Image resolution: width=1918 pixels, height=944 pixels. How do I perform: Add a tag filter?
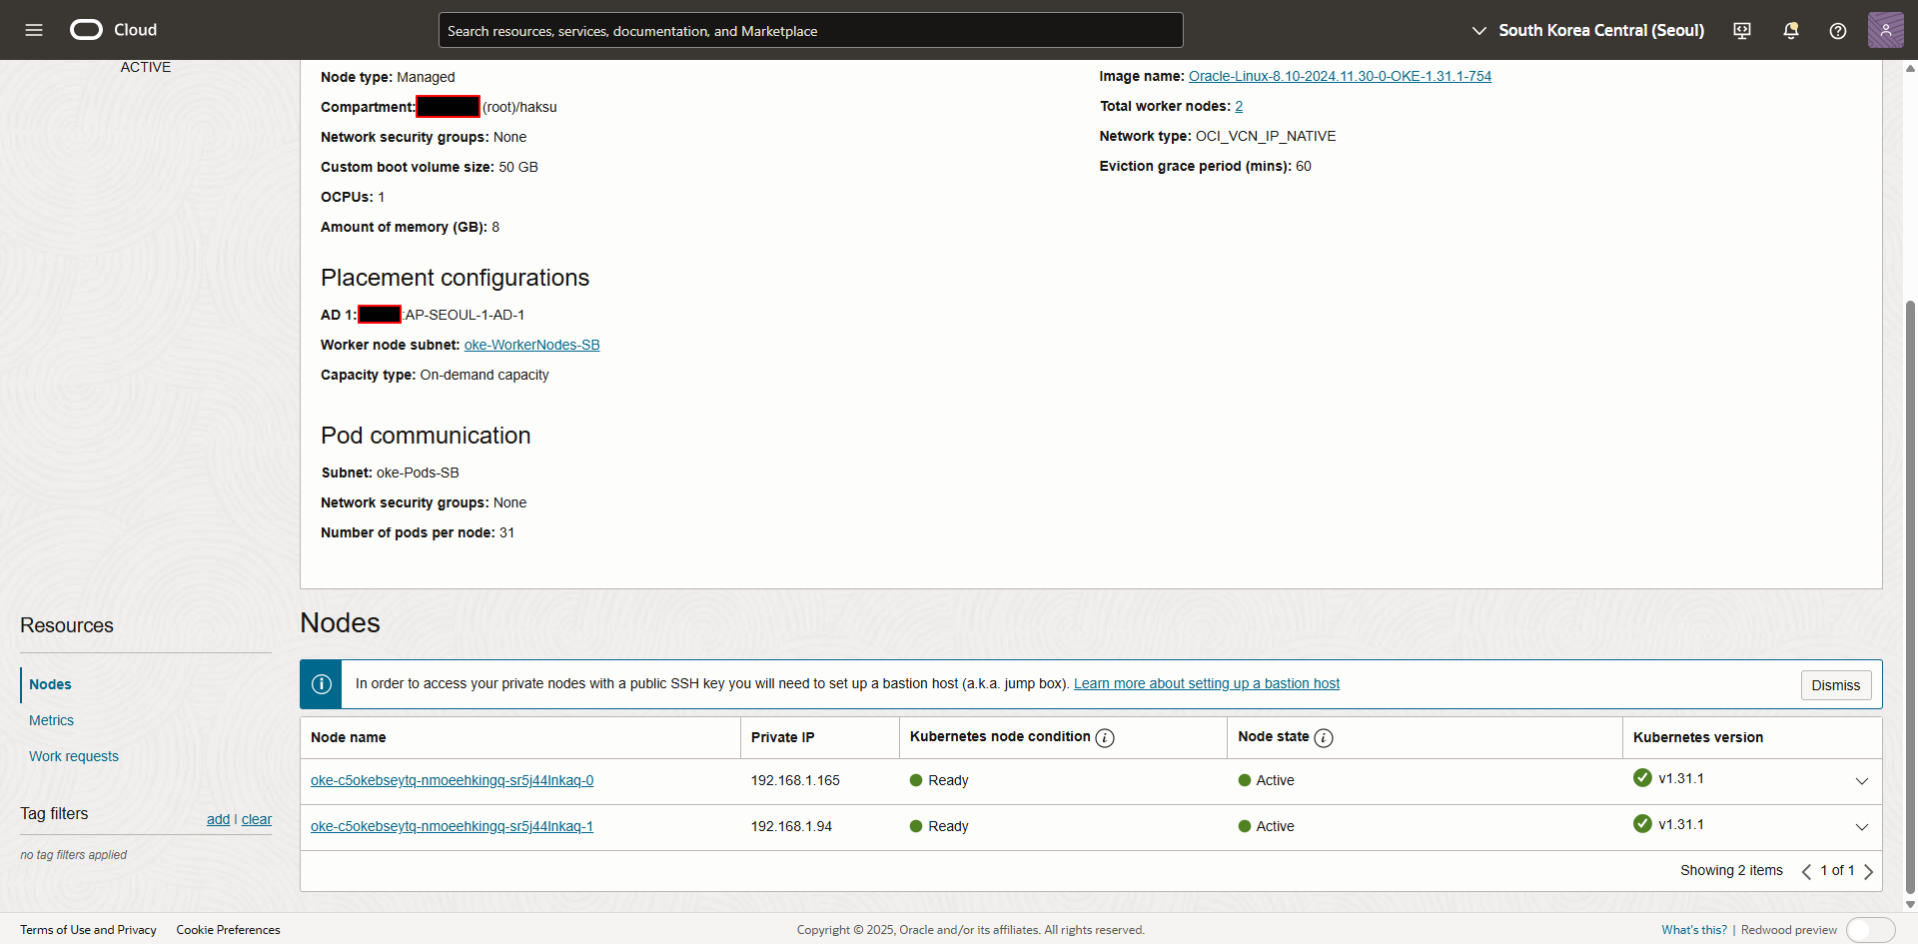tap(218, 819)
